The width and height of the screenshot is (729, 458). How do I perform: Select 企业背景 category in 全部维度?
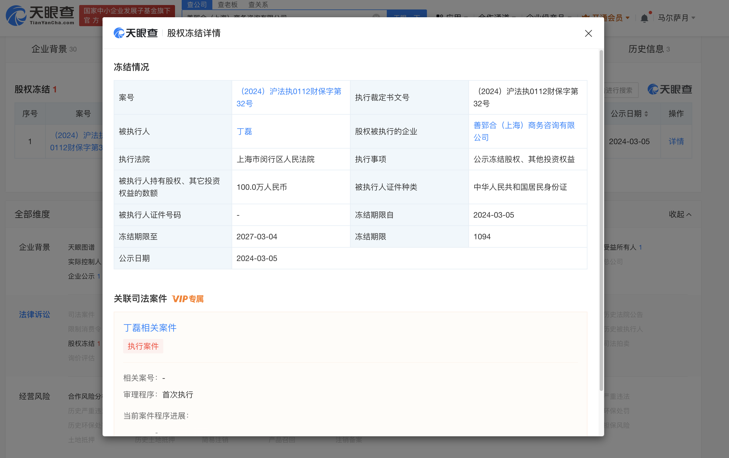35,247
